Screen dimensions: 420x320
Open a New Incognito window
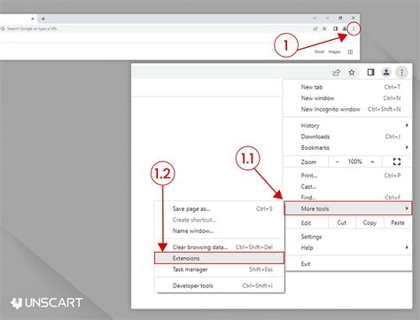(x=347, y=109)
